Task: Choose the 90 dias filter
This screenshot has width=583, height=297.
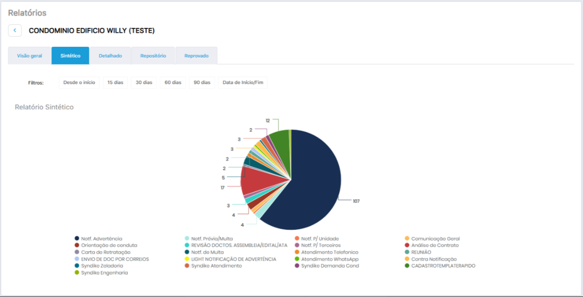Action: [x=202, y=83]
